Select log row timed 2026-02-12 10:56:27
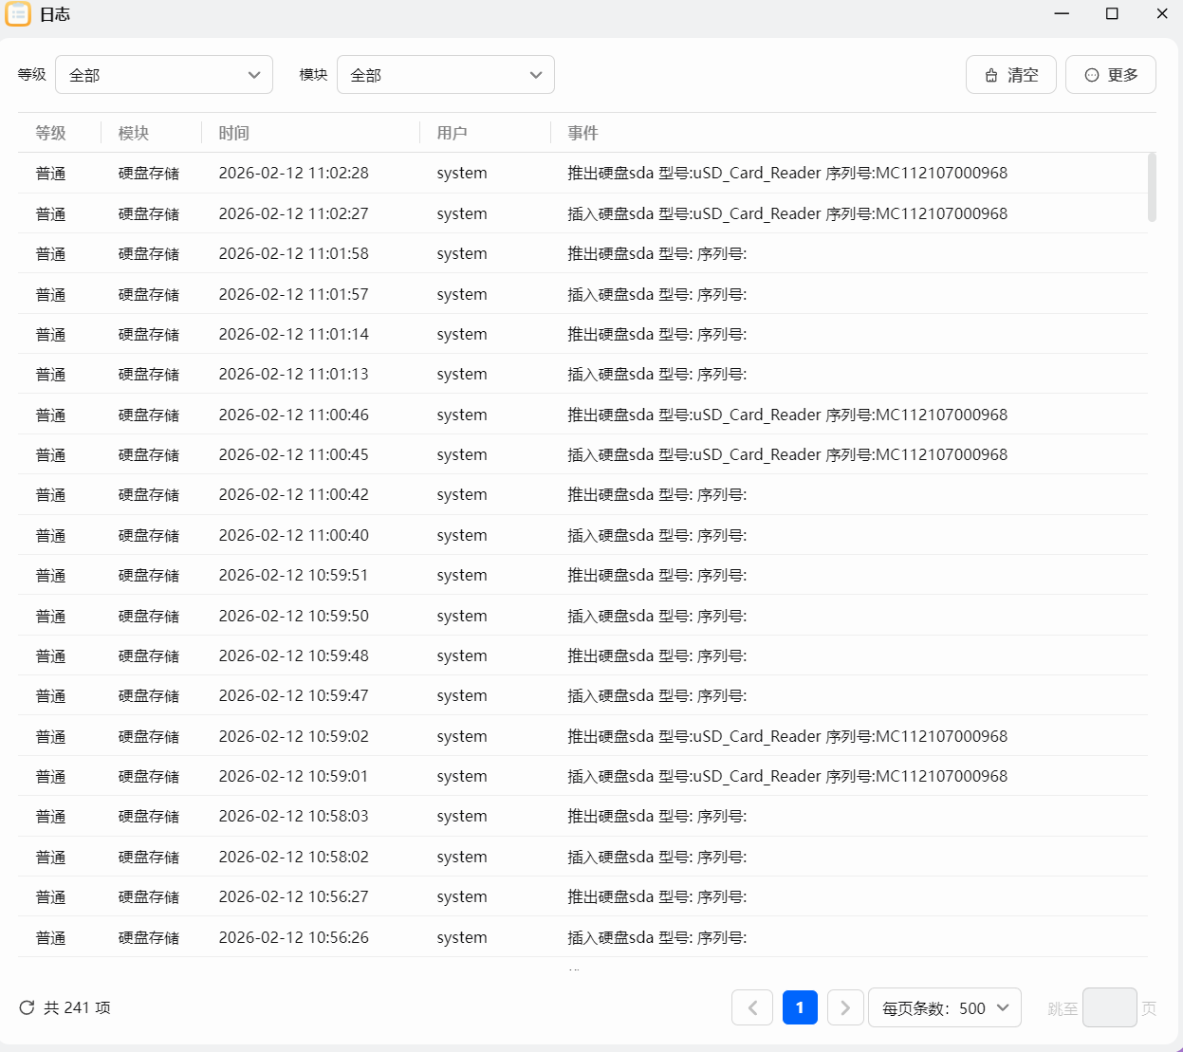Viewport: 1183px width, 1052px height. point(582,896)
